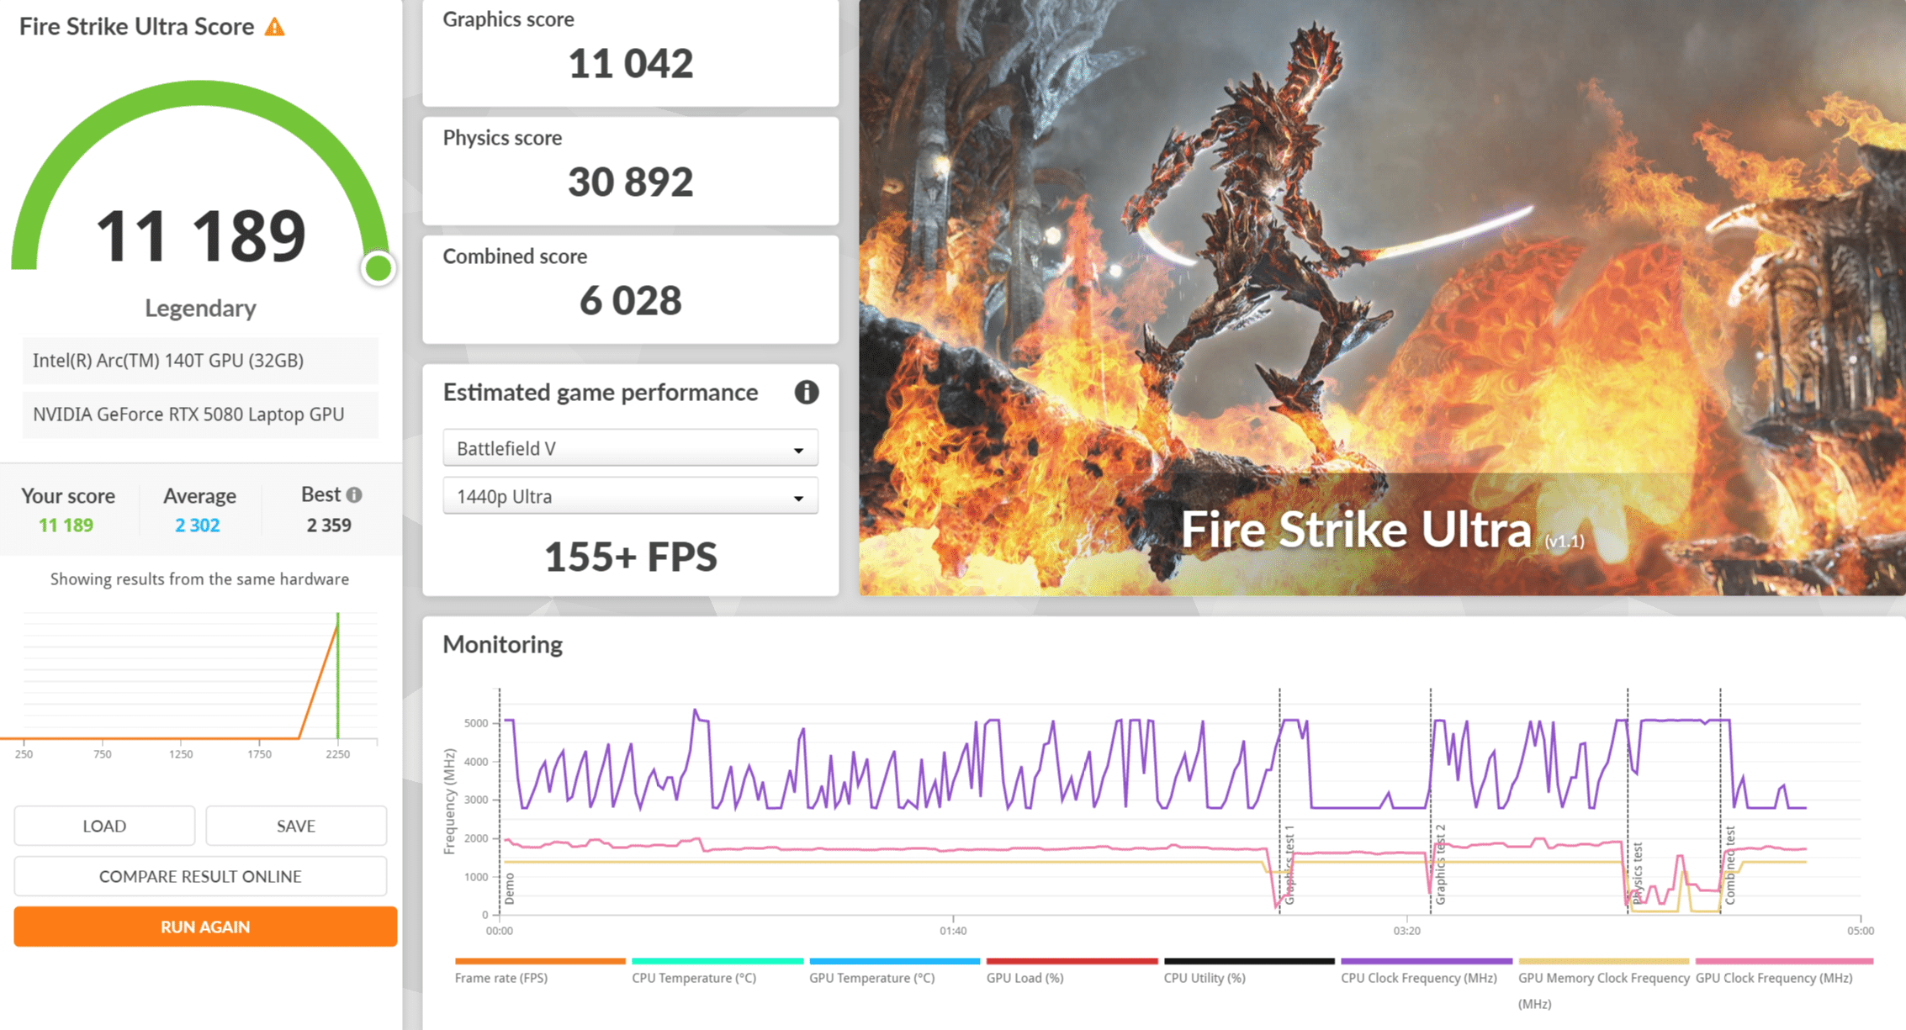Toggle GPU Load (%) legend swatch

click(1072, 961)
